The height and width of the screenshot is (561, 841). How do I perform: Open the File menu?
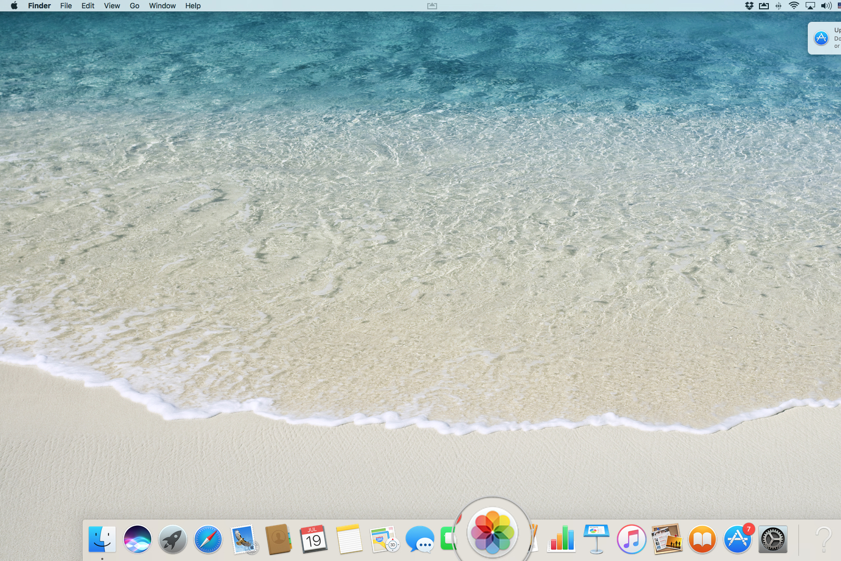tap(66, 6)
